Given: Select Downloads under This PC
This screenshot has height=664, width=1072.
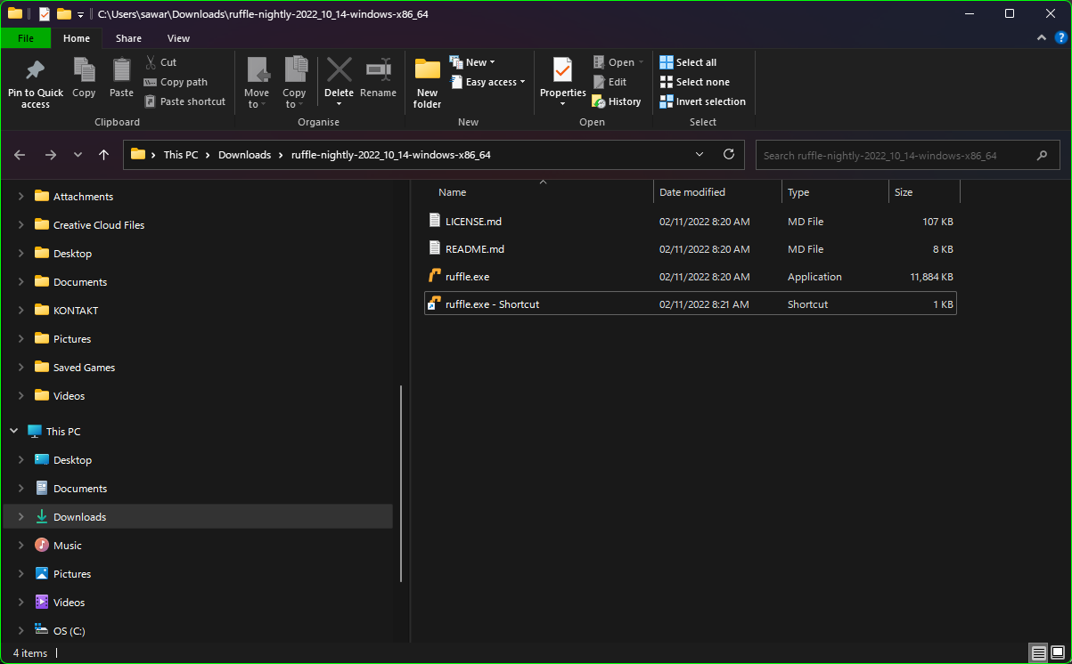Looking at the screenshot, I should tap(79, 517).
